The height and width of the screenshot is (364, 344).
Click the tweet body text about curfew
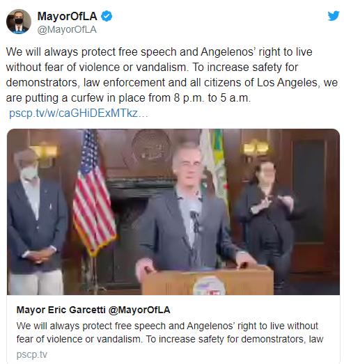tap(171, 74)
